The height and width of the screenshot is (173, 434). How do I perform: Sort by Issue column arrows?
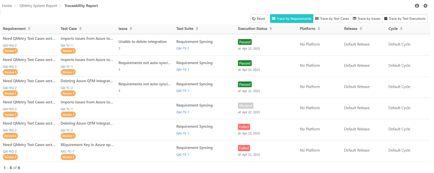(x=131, y=28)
